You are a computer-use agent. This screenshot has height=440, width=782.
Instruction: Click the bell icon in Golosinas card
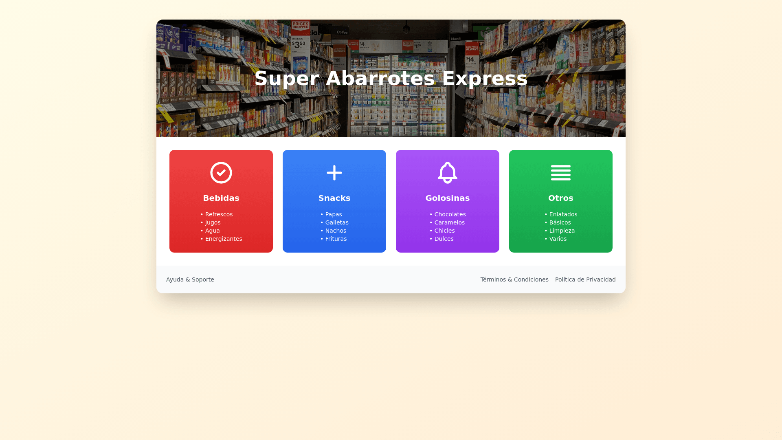[447, 173]
